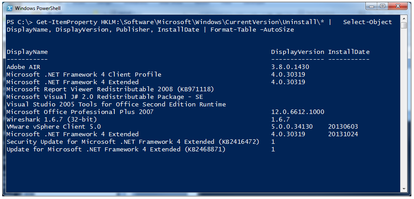Viewport: 414px width, 199px height.
Task: Click Microsoft Office Professional Plus 2007 line
Action: [80, 112]
